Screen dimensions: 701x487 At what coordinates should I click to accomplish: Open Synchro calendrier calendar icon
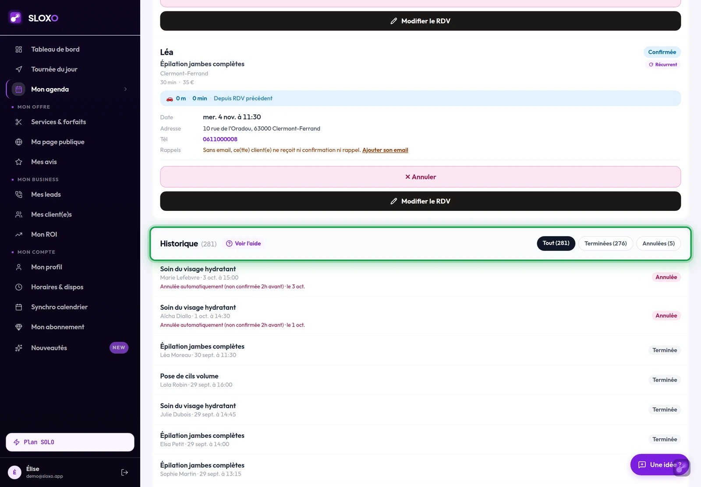tap(19, 307)
